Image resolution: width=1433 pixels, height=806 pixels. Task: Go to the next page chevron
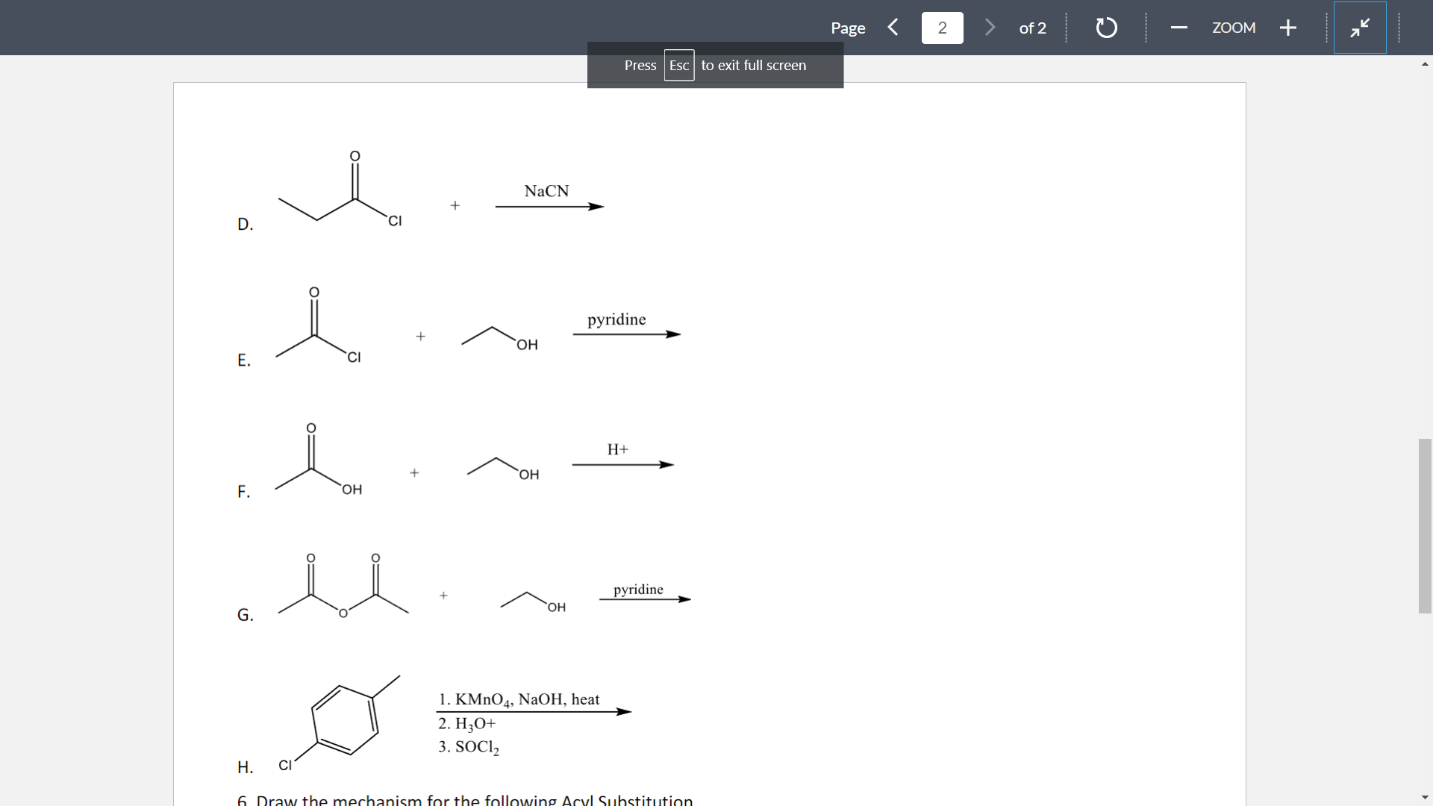(x=990, y=28)
